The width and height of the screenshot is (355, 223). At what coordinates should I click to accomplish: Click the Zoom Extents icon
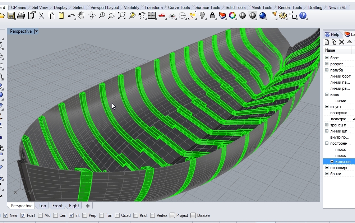(122, 15)
